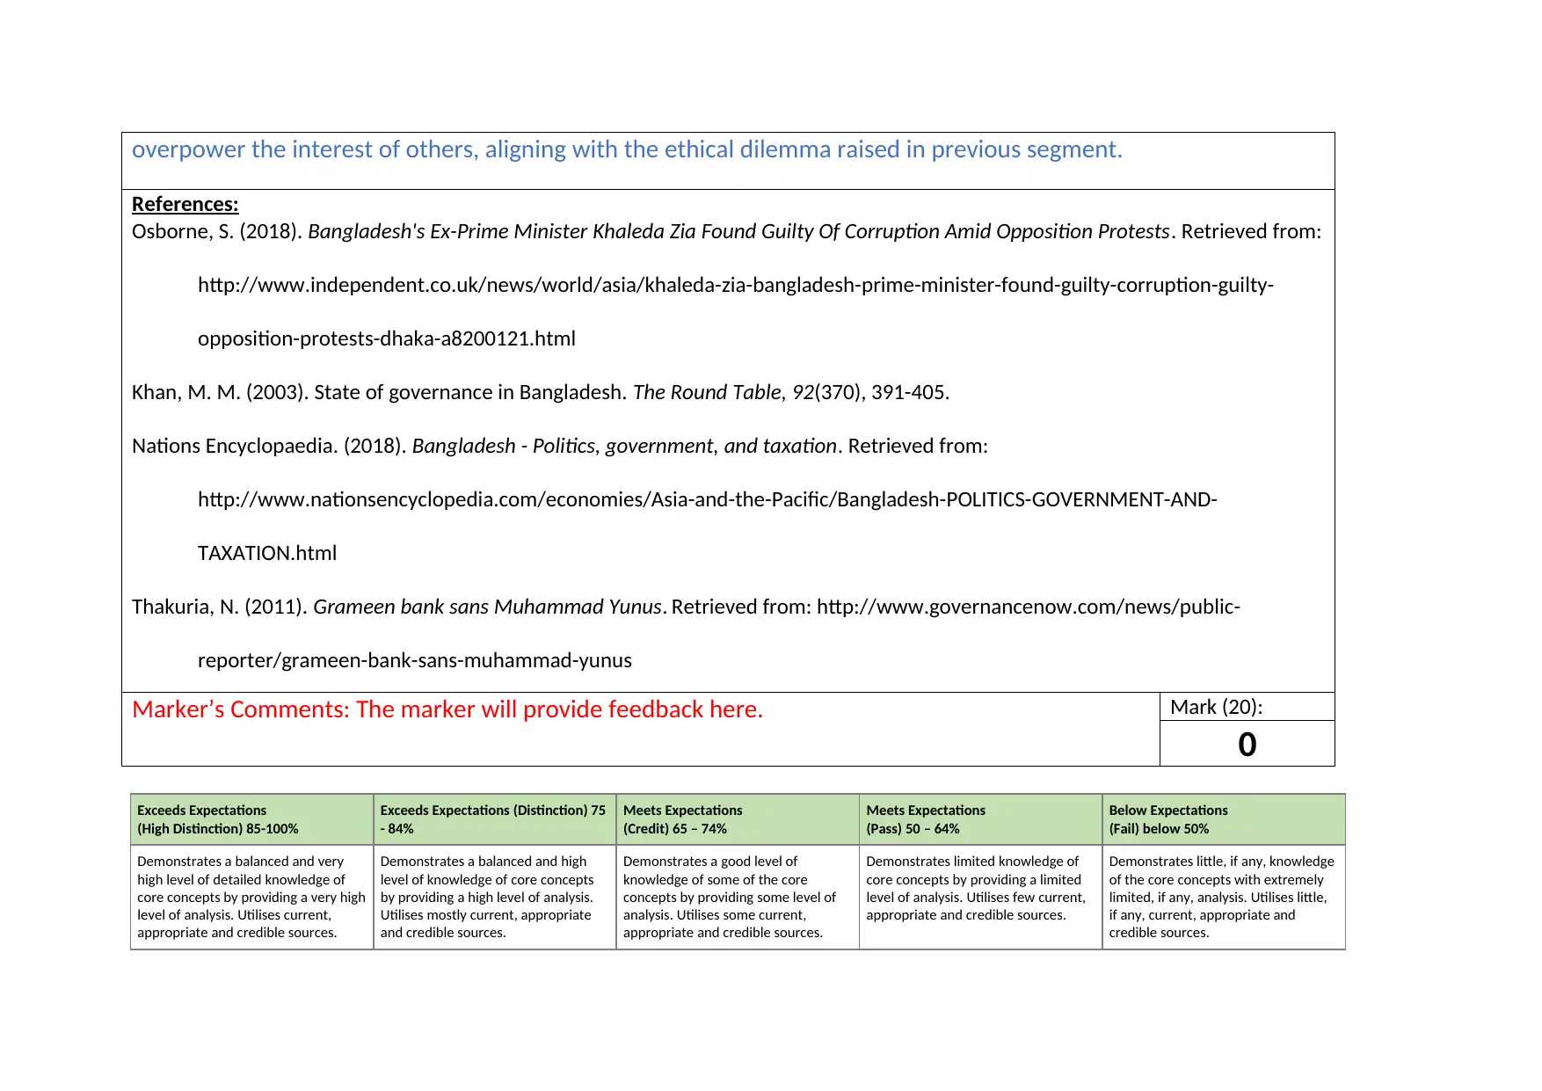Click URL ending opposition-protests-dhaka-a8200121.html

386,338
